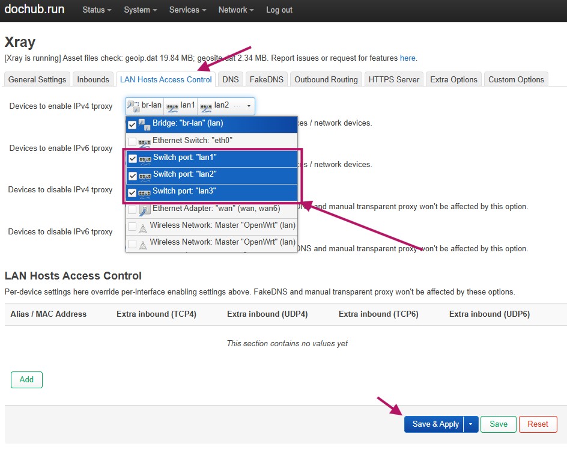Viewport: 567px width, 449px height.
Task: Click the Extra inbound (TCP4) column header
Action: [x=156, y=314]
